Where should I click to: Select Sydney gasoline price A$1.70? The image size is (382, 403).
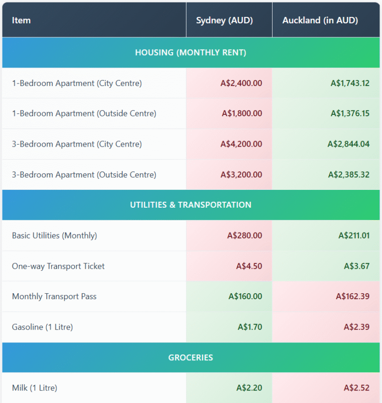[250, 327]
